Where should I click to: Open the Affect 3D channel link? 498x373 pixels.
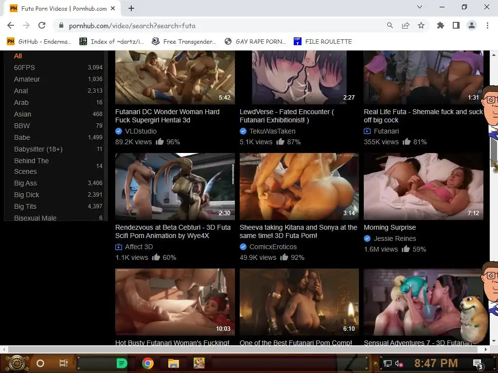tap(139, 246)
